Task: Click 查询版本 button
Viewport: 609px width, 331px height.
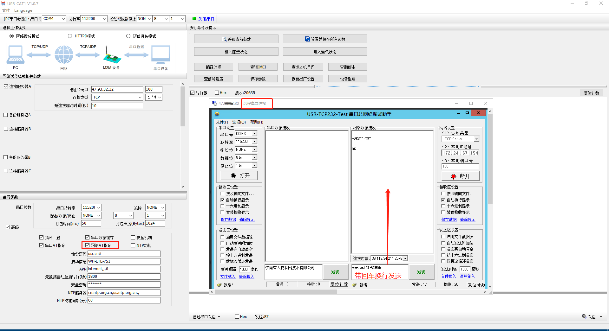Action: 348,67
